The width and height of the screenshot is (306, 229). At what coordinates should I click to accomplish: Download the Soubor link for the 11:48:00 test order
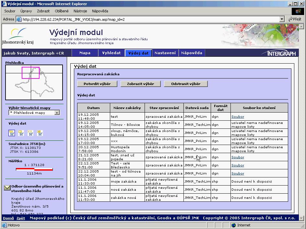pyautogui.click(x=238, y=116)
